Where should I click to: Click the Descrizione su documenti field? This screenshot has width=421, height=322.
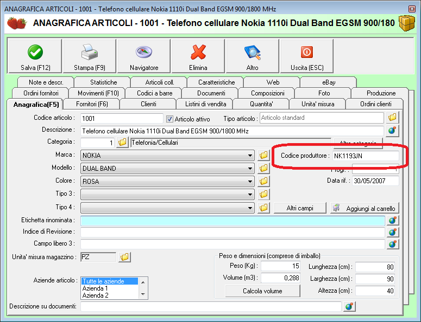click(211, 306)
